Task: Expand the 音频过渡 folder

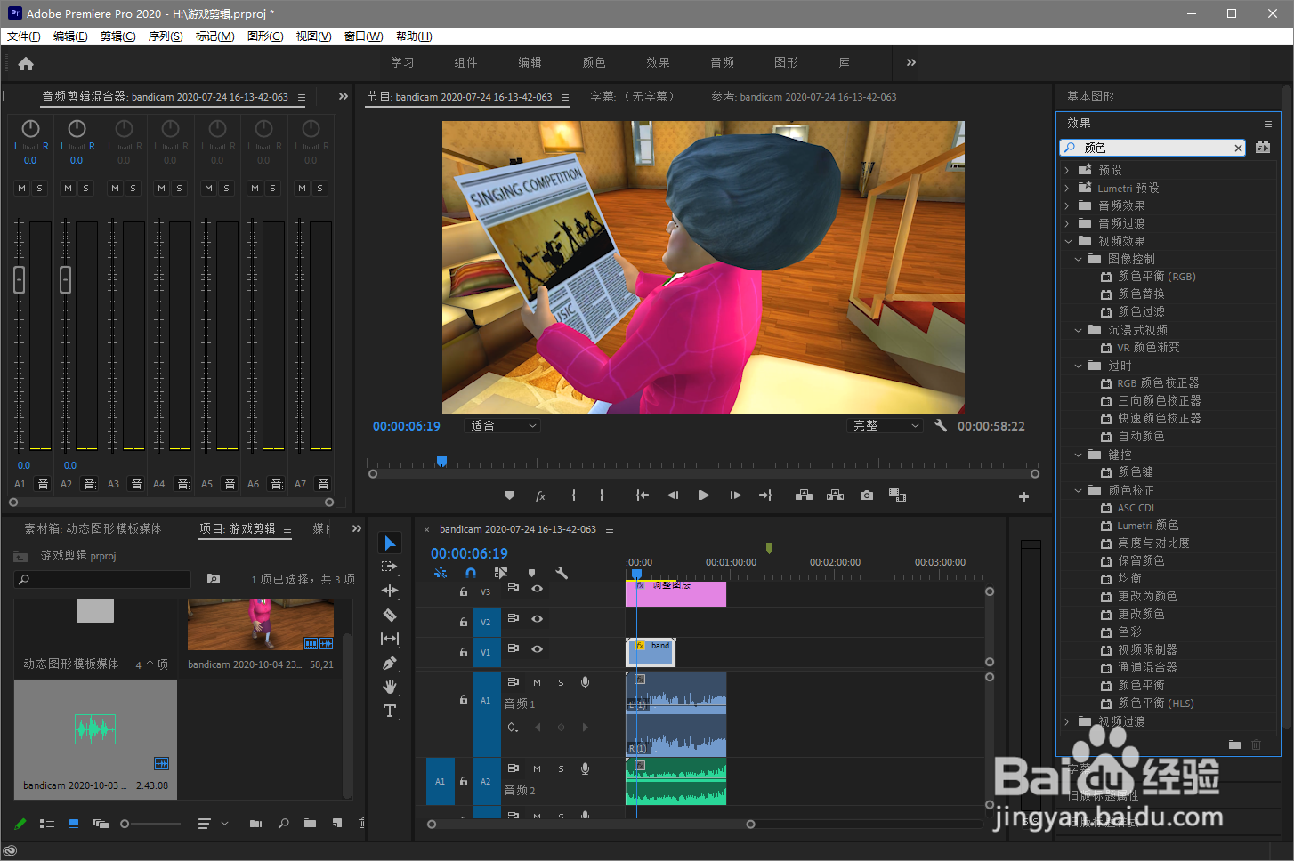Action: pyautogui.click(x=1067, y=223)
